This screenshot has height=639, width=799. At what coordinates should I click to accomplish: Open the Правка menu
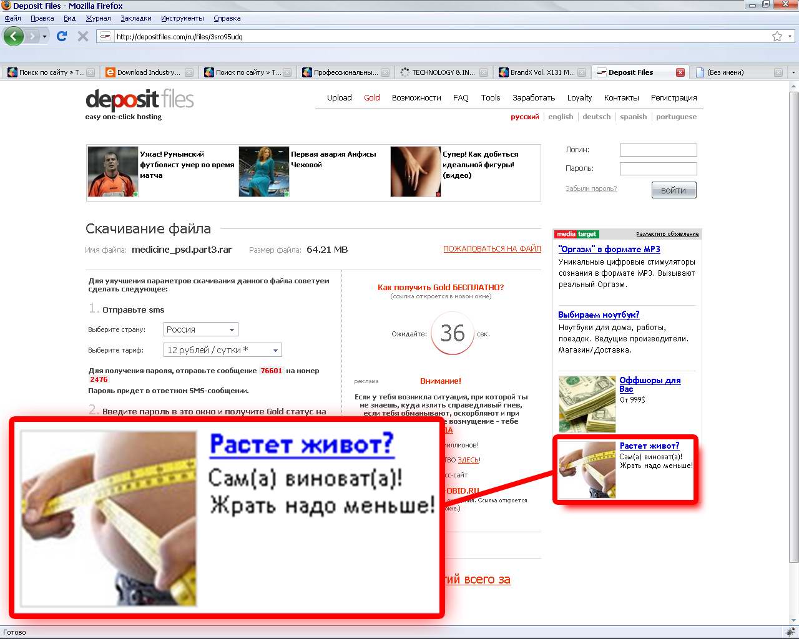(x=42, y=18)
